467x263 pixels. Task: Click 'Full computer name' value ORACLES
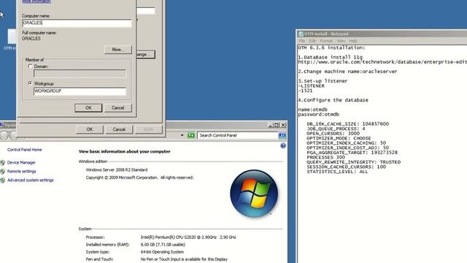31,39
